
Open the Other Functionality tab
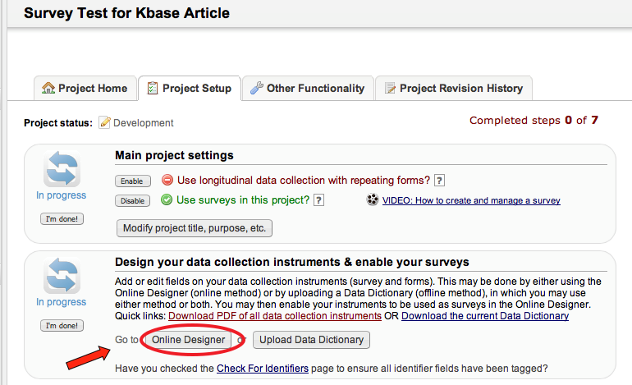308,89
